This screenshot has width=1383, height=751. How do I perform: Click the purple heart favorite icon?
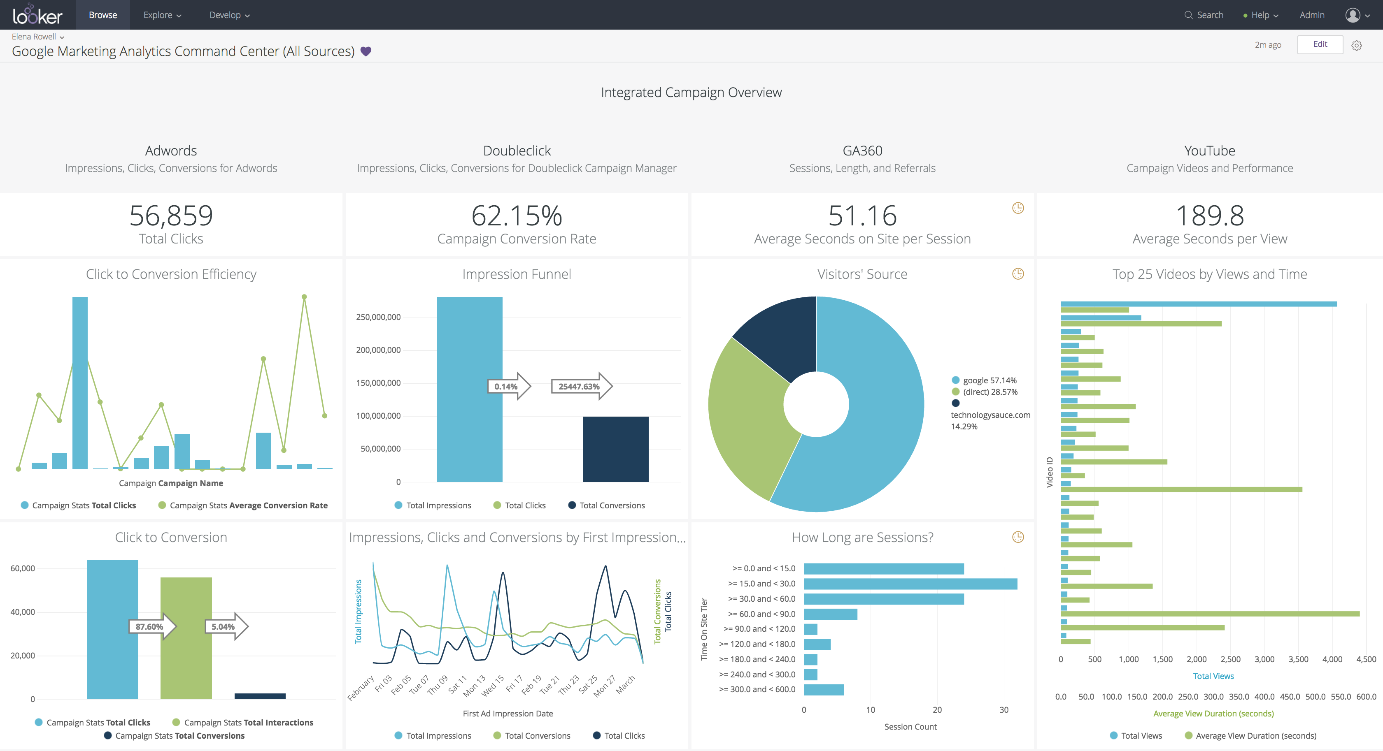coord(366,51)
